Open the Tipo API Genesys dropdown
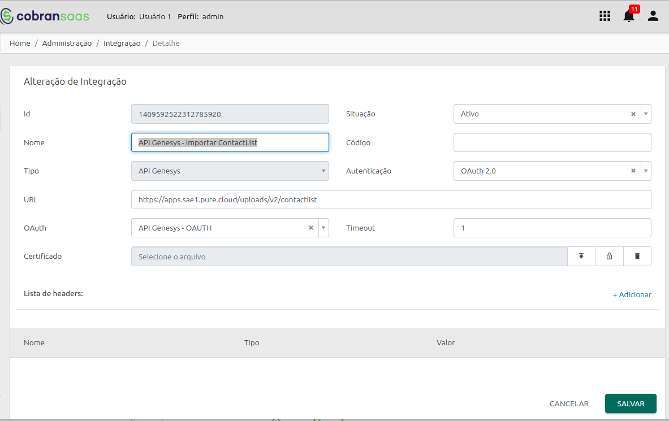The width and height of the screenshot is (669, 421). tap(230, 171)
